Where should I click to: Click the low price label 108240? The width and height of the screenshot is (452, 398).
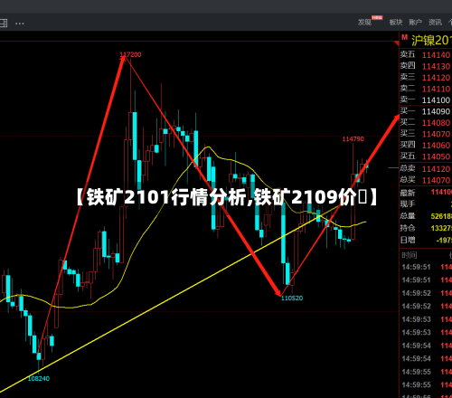pos(39,379)
